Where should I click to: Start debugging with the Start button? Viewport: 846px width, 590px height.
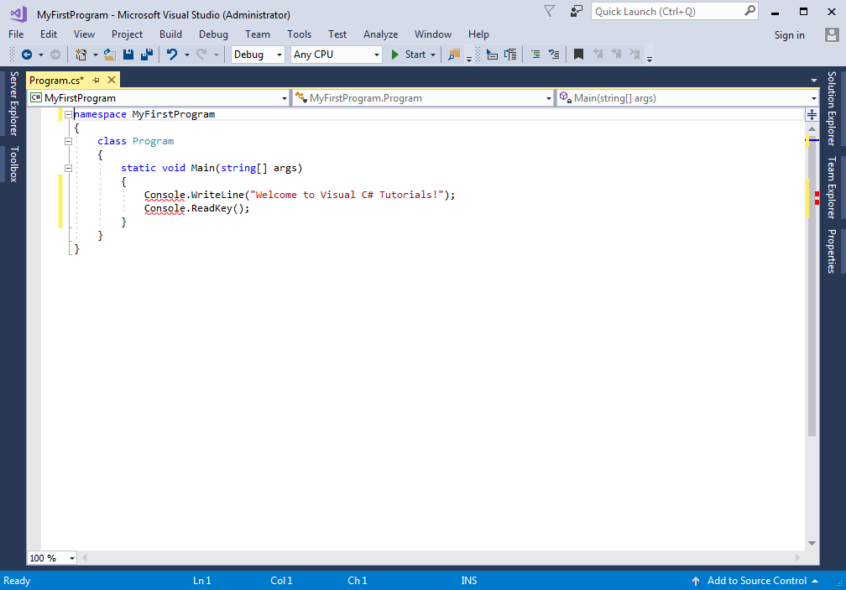[x=409, y=55]
